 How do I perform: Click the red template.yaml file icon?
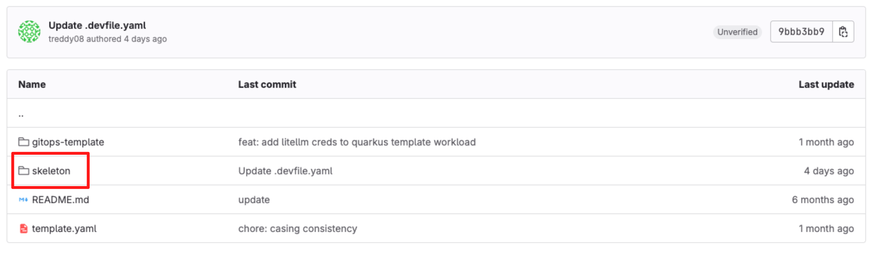point(24,229)
